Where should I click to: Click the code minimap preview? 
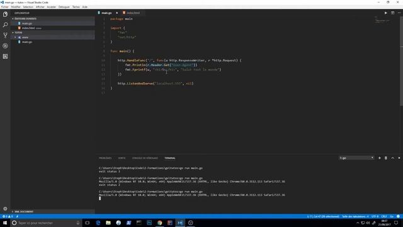coord(382,21)
